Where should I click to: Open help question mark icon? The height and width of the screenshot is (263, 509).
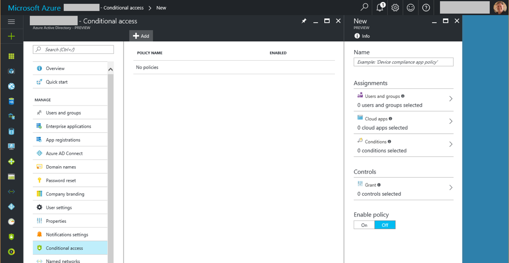426,7
